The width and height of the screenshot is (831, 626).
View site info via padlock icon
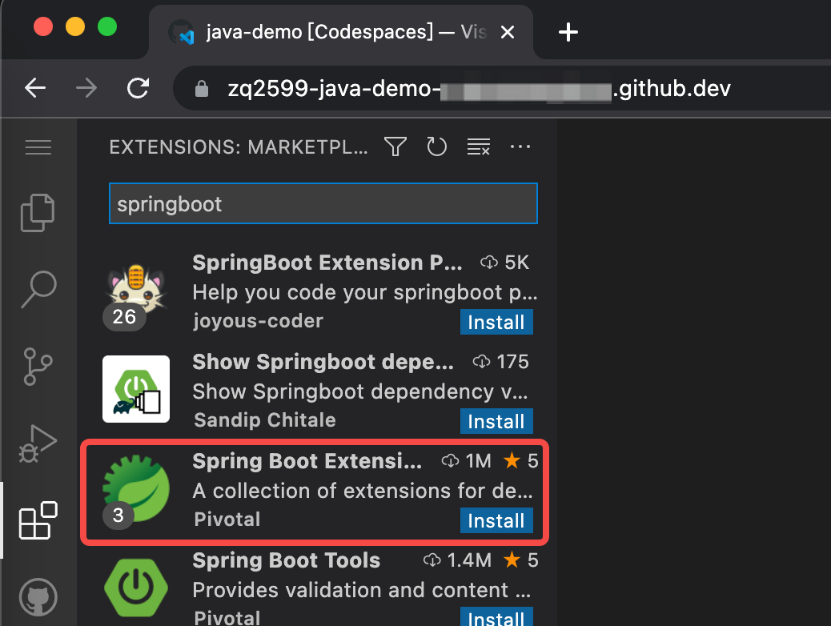coord(202,88)
